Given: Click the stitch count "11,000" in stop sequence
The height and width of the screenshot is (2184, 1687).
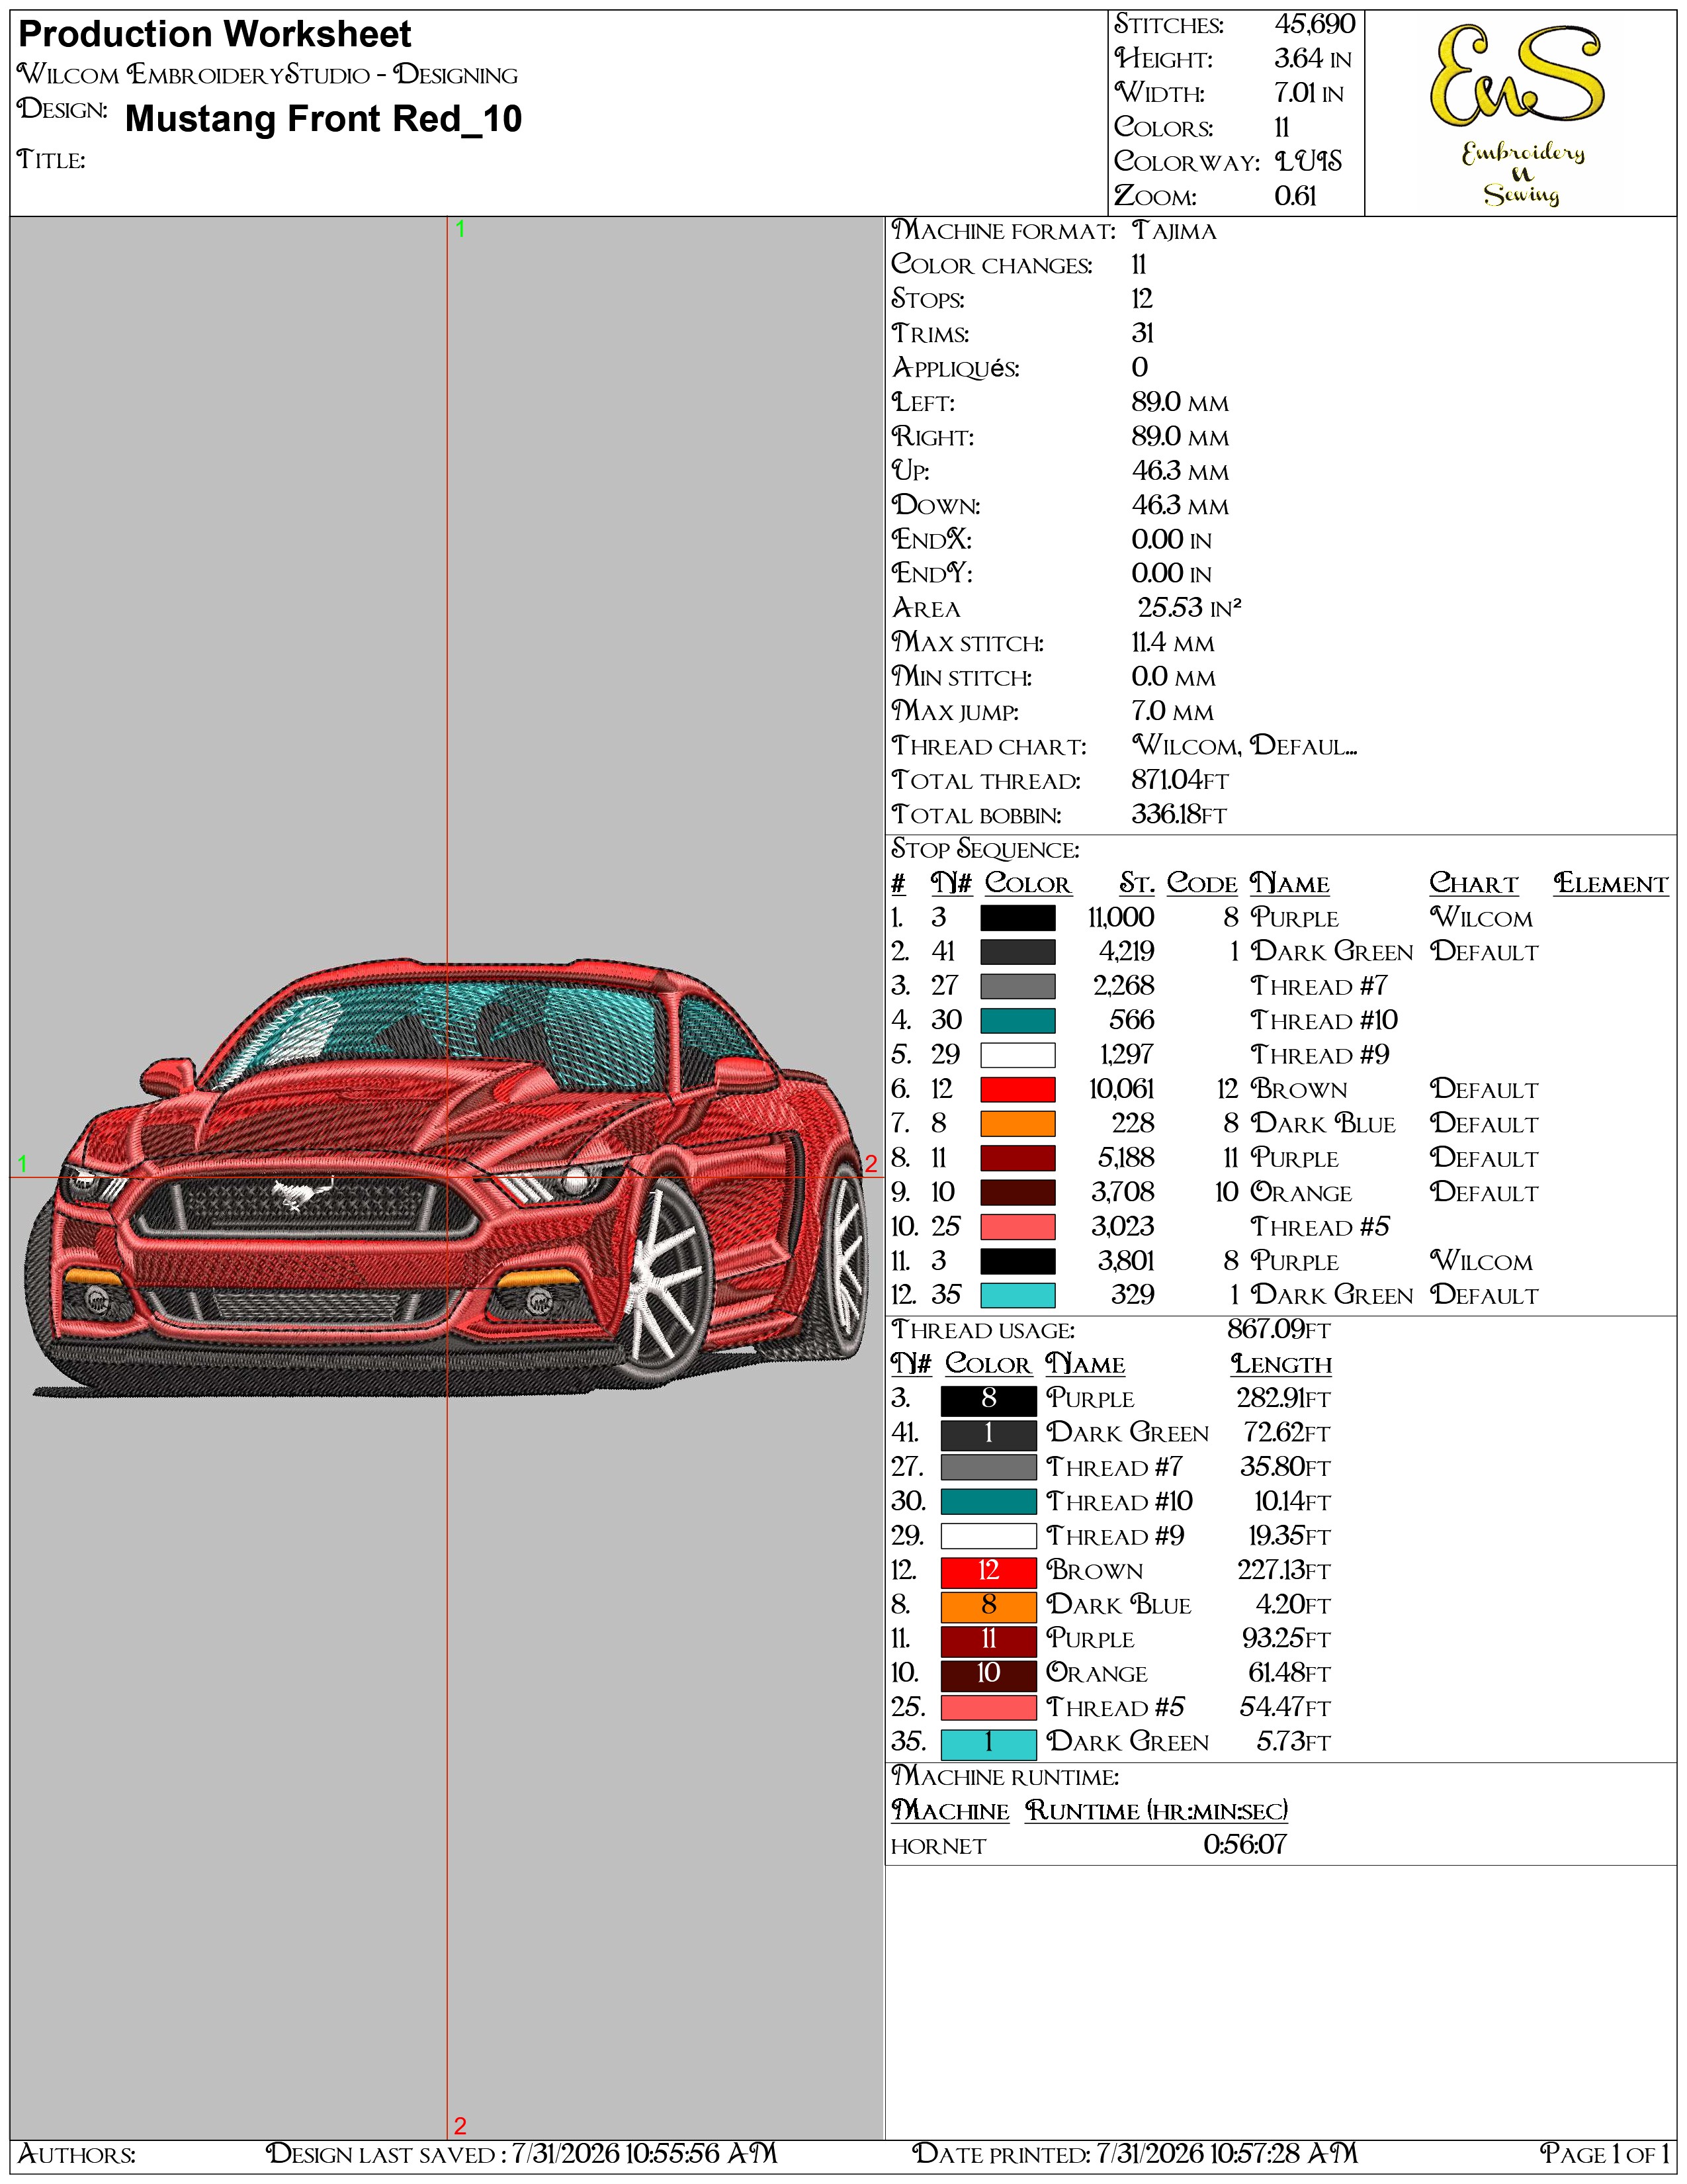Looking at the screenshot, I should click(1120, 918).
